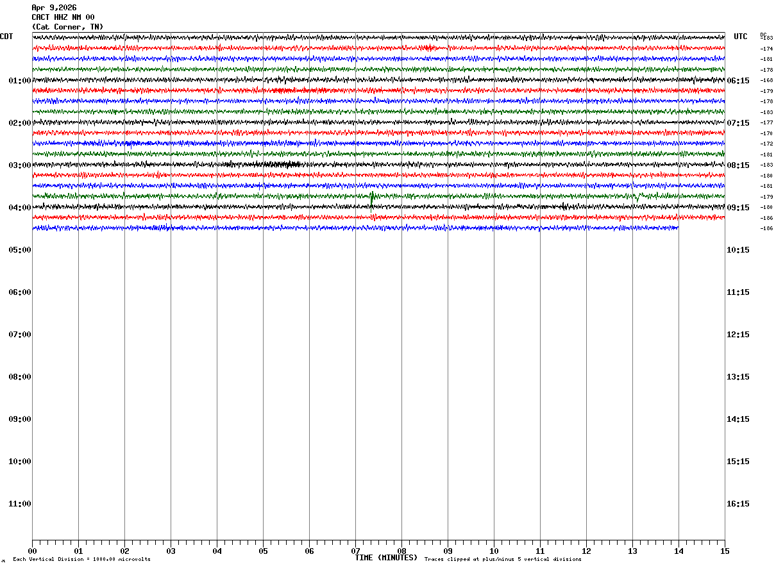Select the 09:00 CDT hour label
The height and width of the screenshot is (568, 776).
click(x=20, y=419)
